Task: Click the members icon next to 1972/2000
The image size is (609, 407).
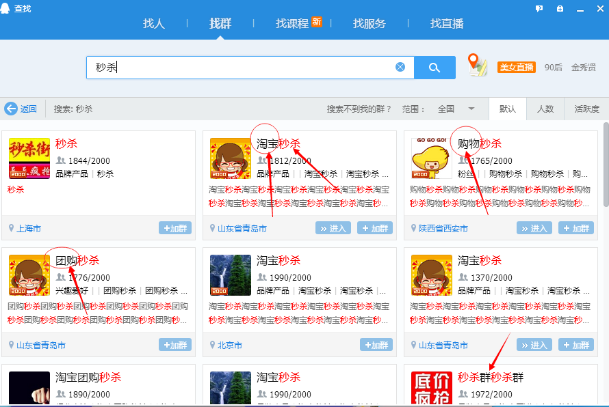Action: (463, 393)
